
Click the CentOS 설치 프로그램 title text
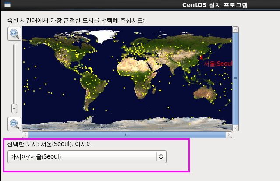(215, 5)
